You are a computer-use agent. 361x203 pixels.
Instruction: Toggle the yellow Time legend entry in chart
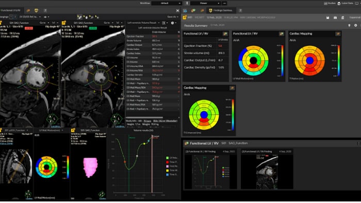click(172, 170)
